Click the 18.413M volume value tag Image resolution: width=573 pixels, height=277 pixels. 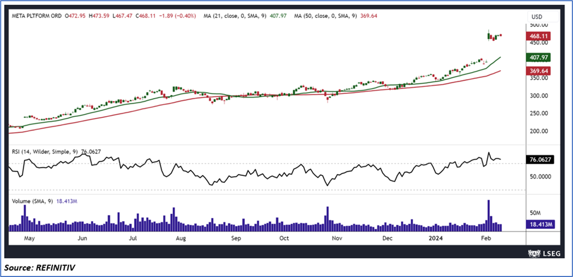[541, 225]
